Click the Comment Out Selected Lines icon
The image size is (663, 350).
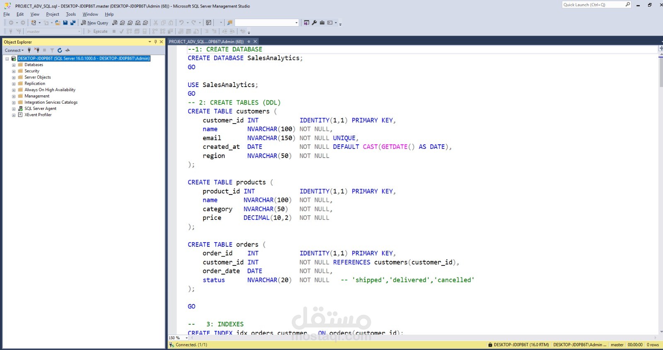206,31
